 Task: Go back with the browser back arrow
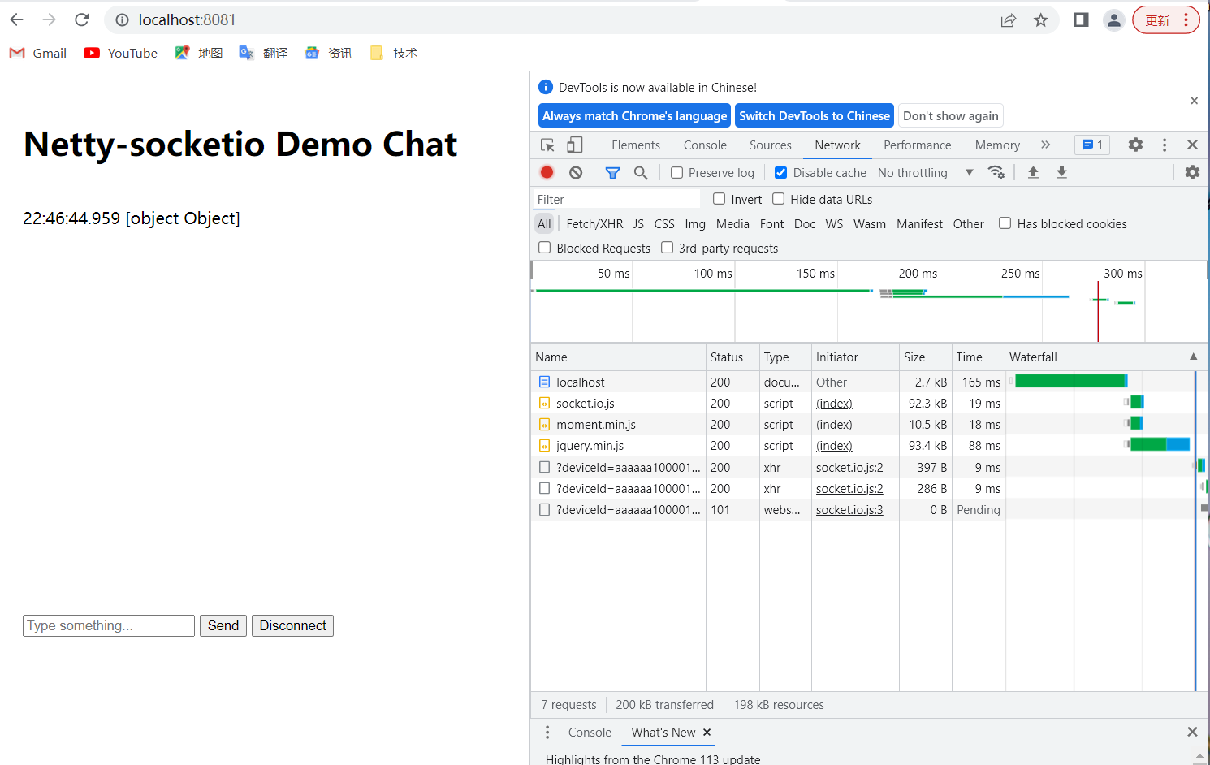coord(17,19)
